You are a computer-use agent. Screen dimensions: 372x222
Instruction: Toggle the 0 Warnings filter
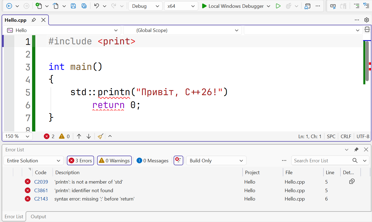pos(114,160)
